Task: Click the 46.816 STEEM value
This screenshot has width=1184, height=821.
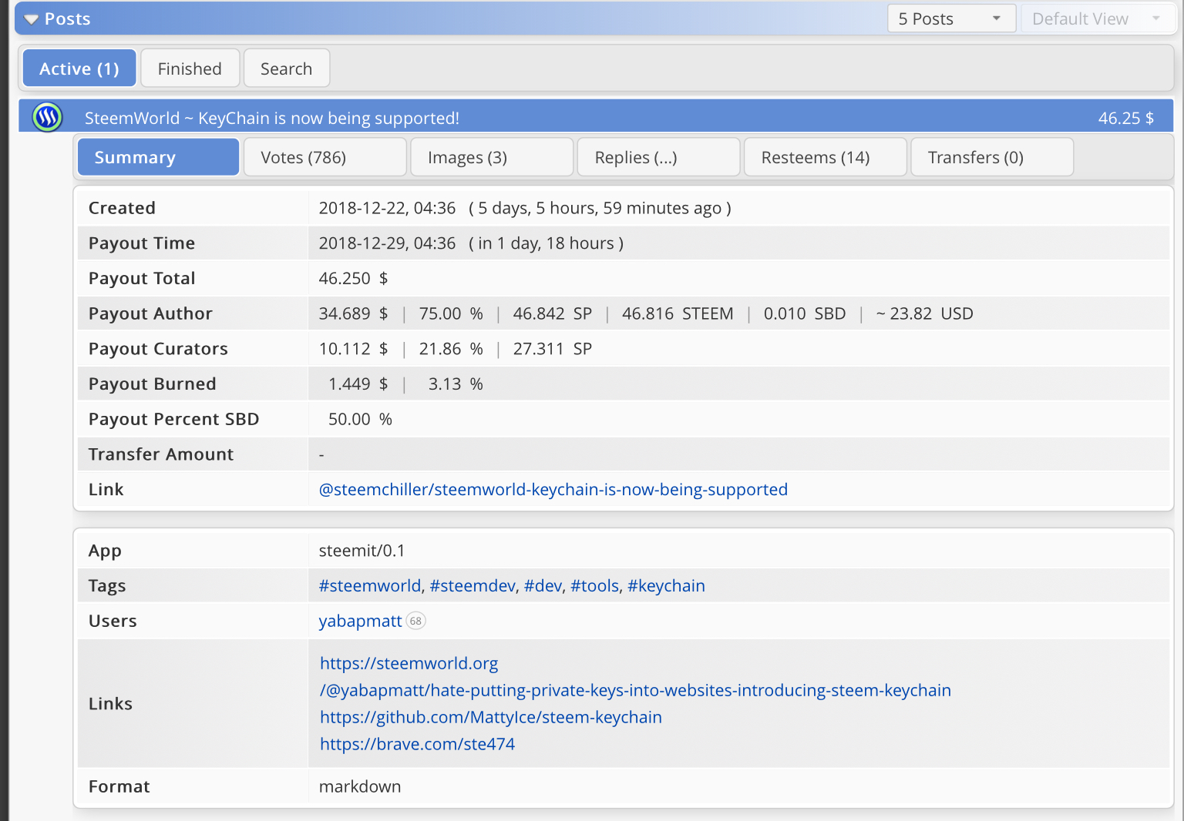Action: pyautogui.click(x=678, y=313)
